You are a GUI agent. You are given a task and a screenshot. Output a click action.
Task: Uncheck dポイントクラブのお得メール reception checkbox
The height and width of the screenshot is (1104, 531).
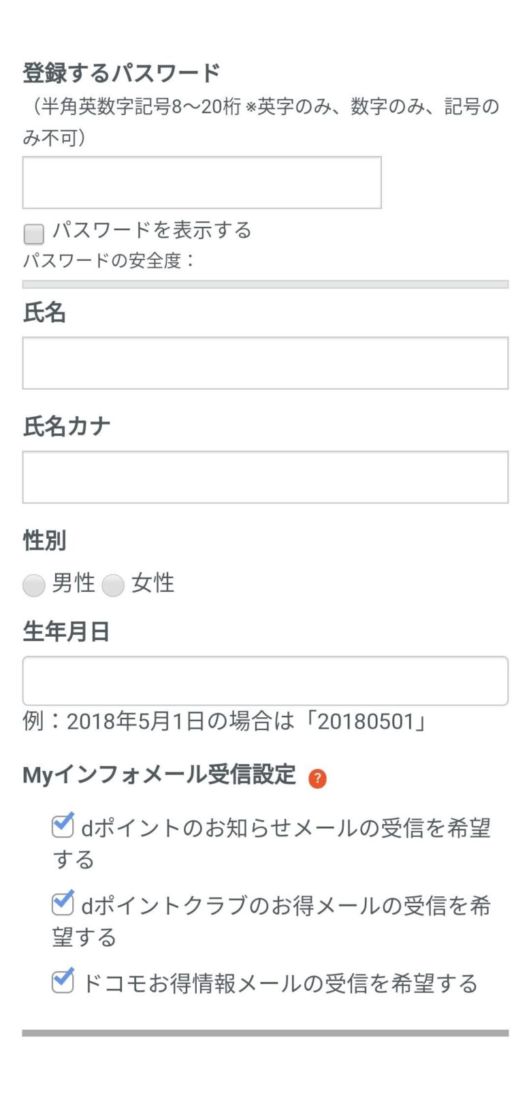tap(63, 904)
